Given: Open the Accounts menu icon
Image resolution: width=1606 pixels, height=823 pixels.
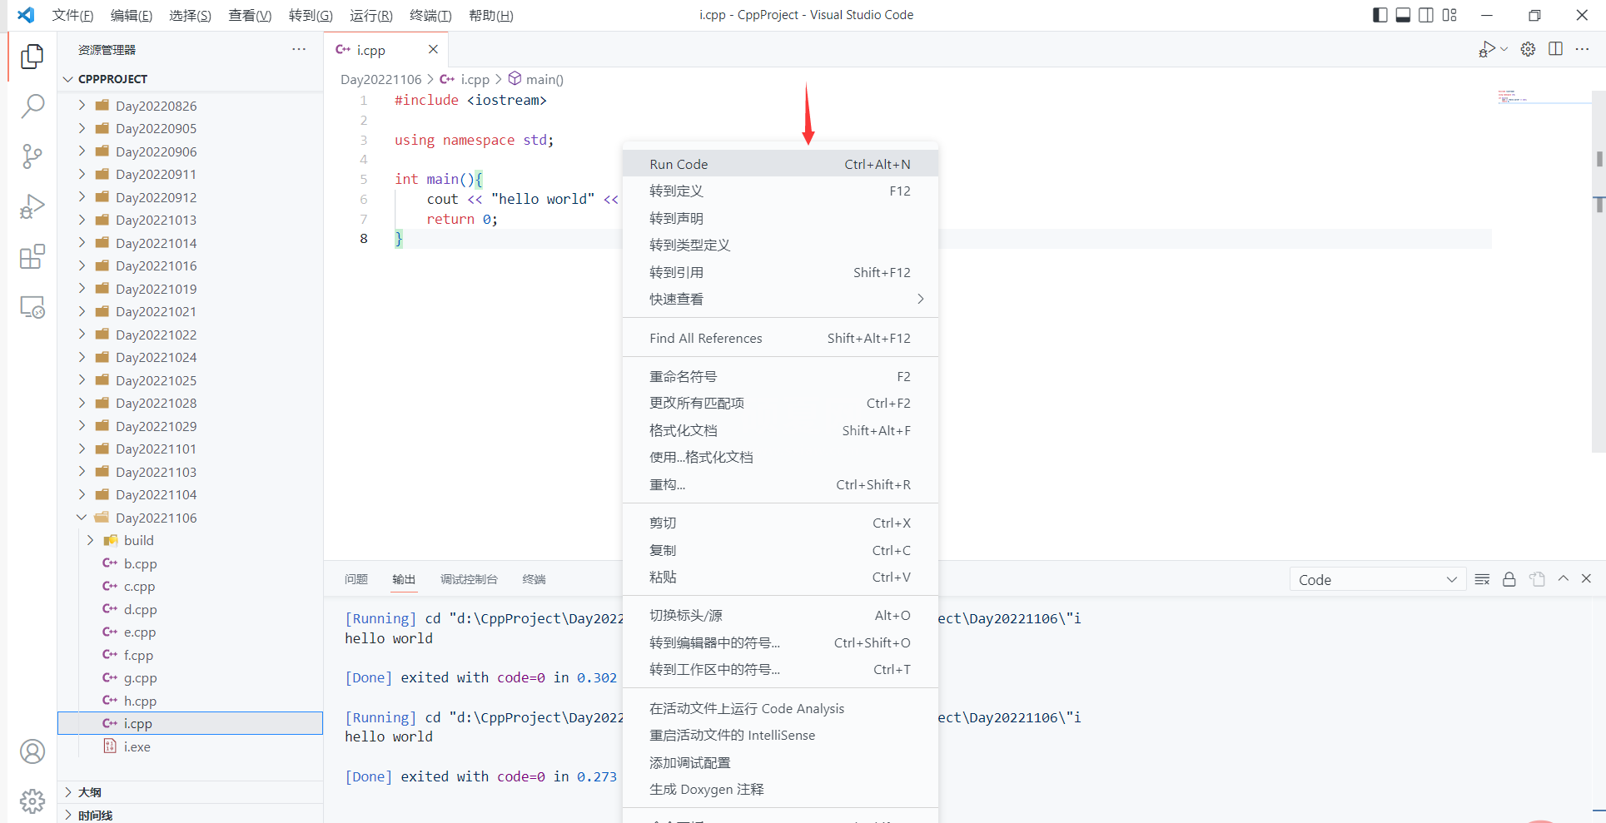Looking at the screenshot, I should coord(32,751).
